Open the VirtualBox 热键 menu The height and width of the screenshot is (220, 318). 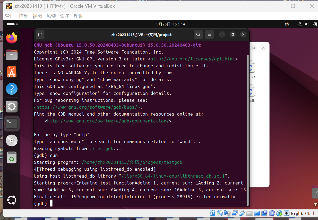point(51,16)
